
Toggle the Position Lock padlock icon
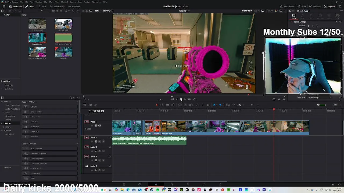click(x=208, y=105)
